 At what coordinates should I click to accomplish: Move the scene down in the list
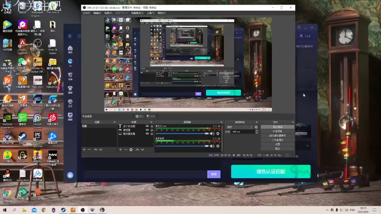(101, 150)
